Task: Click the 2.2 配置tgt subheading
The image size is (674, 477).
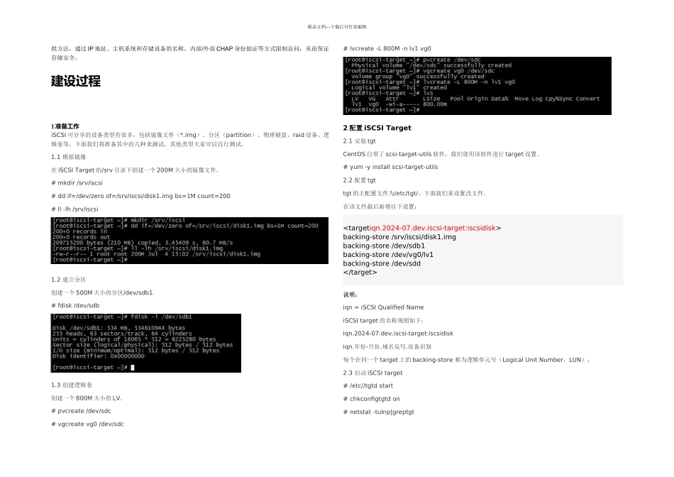Action: tap(360, 180)
